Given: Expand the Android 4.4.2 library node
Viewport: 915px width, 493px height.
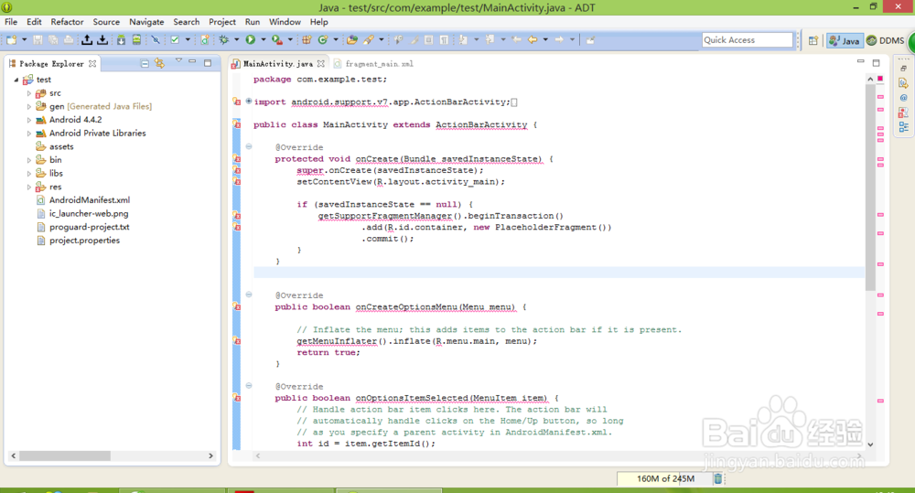Looking at the screenshot, I should tap(28, 120).
